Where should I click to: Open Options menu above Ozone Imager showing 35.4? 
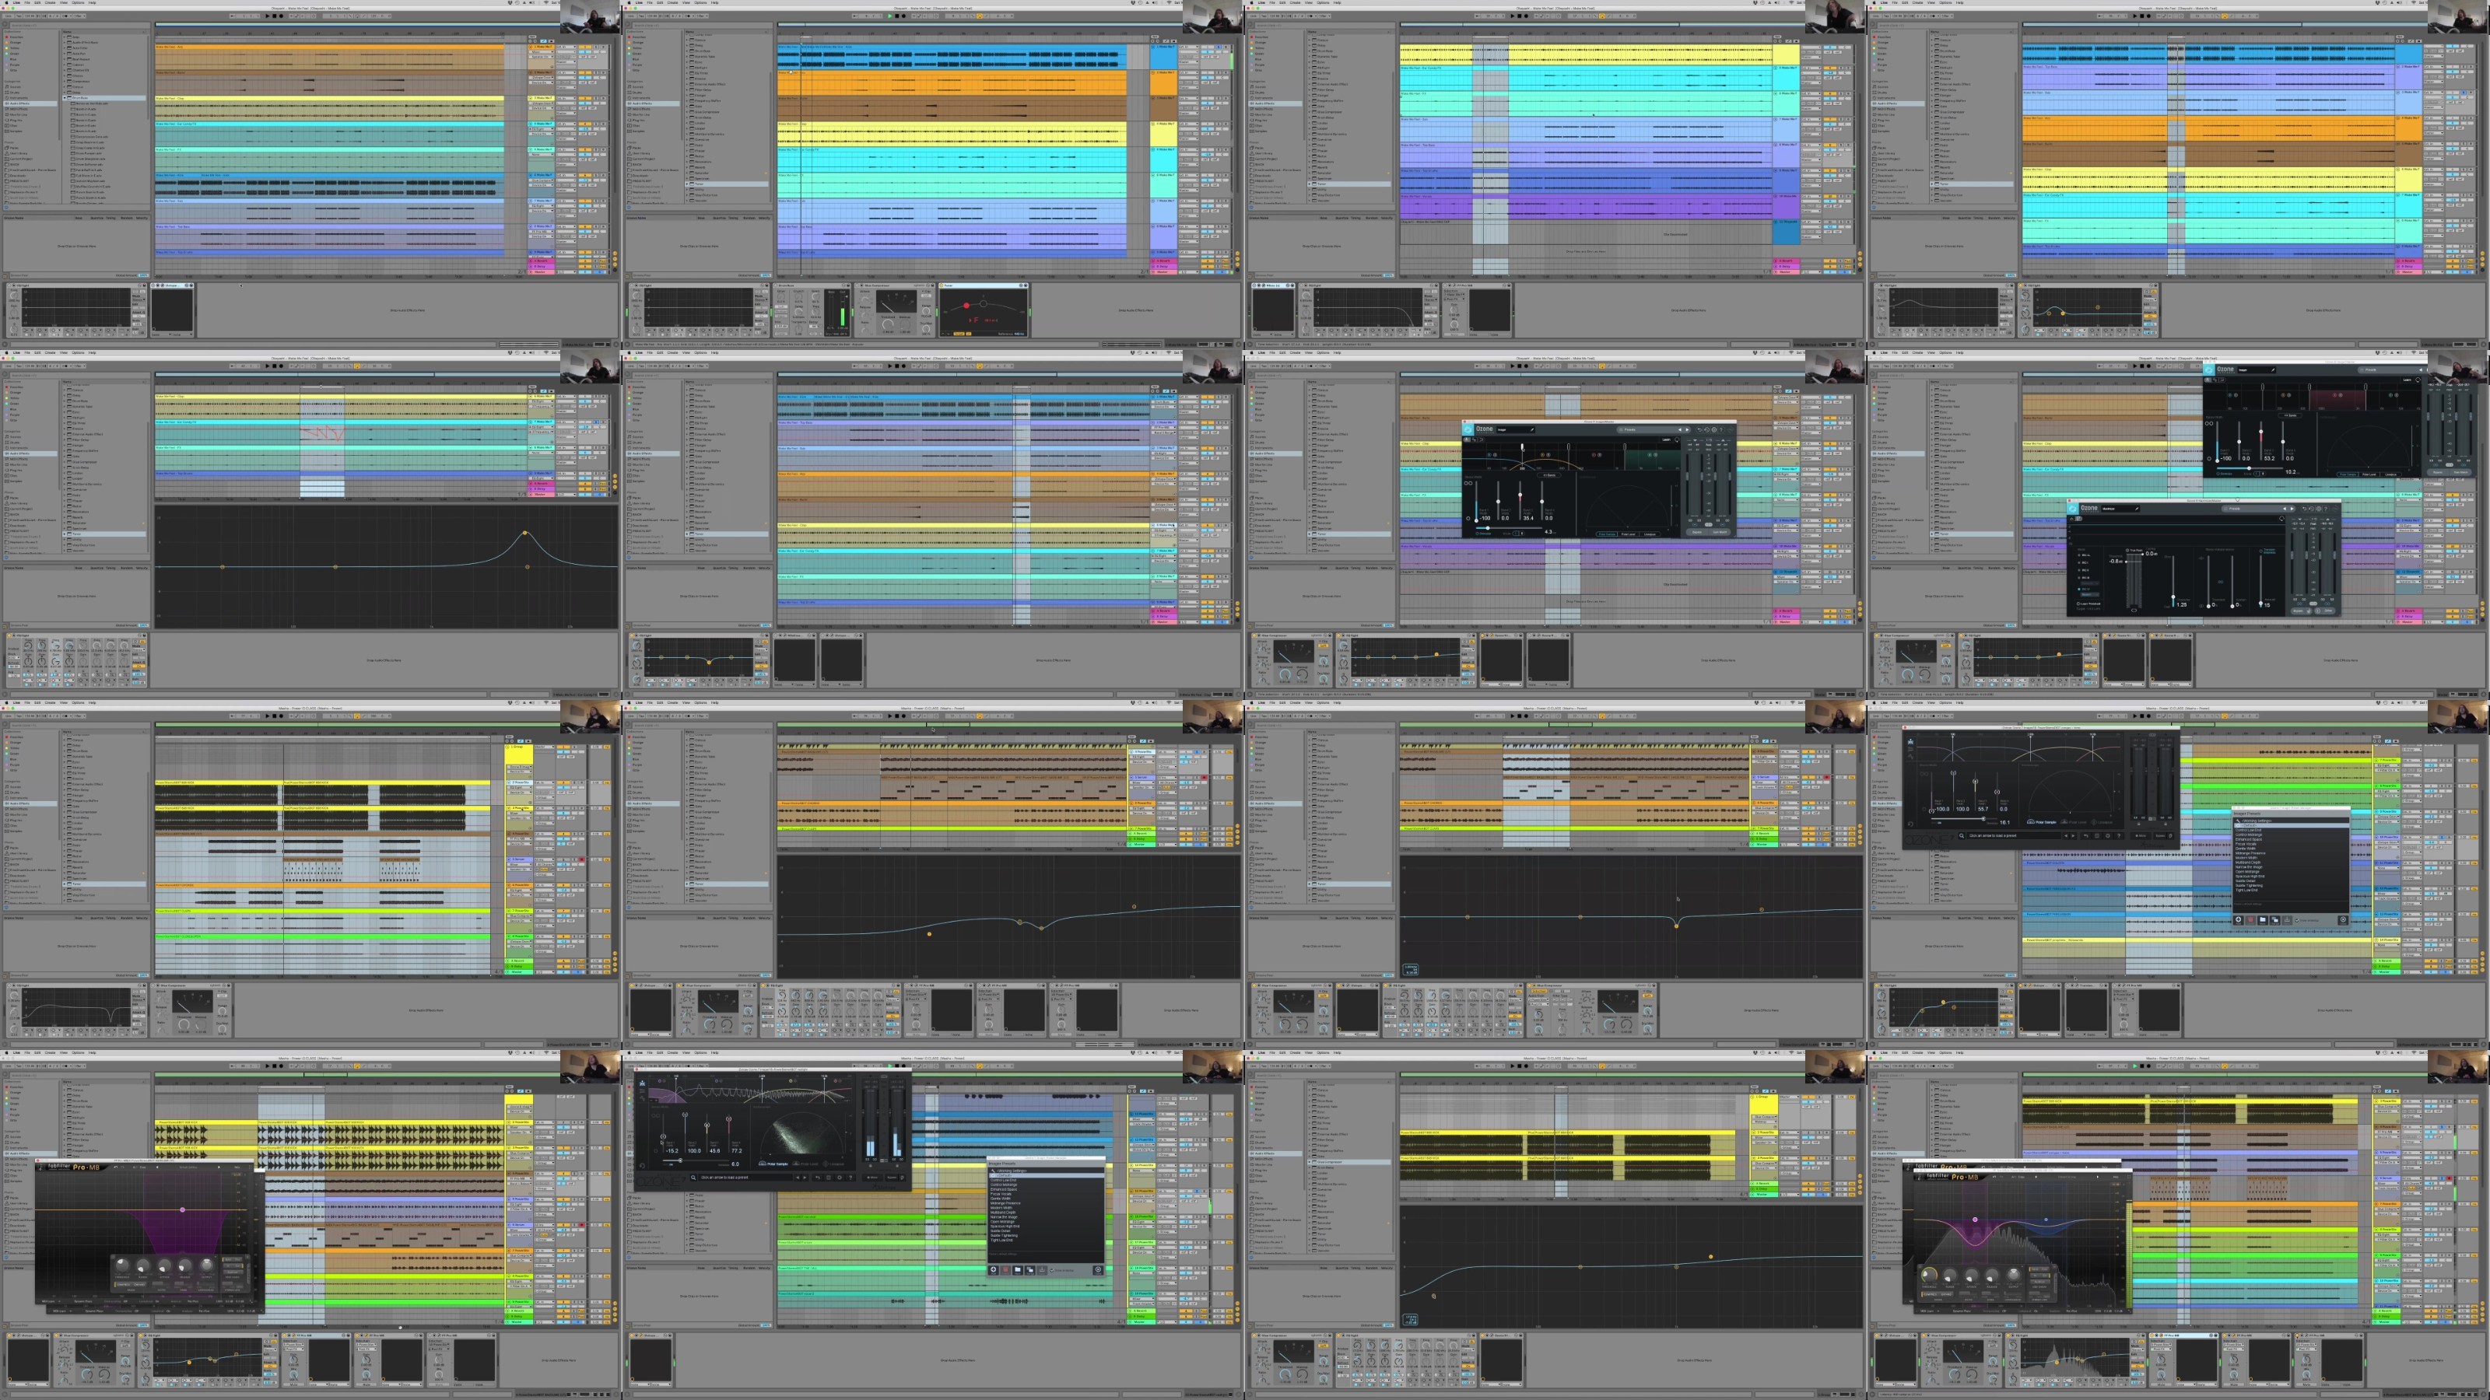(x=1324, y=354)
